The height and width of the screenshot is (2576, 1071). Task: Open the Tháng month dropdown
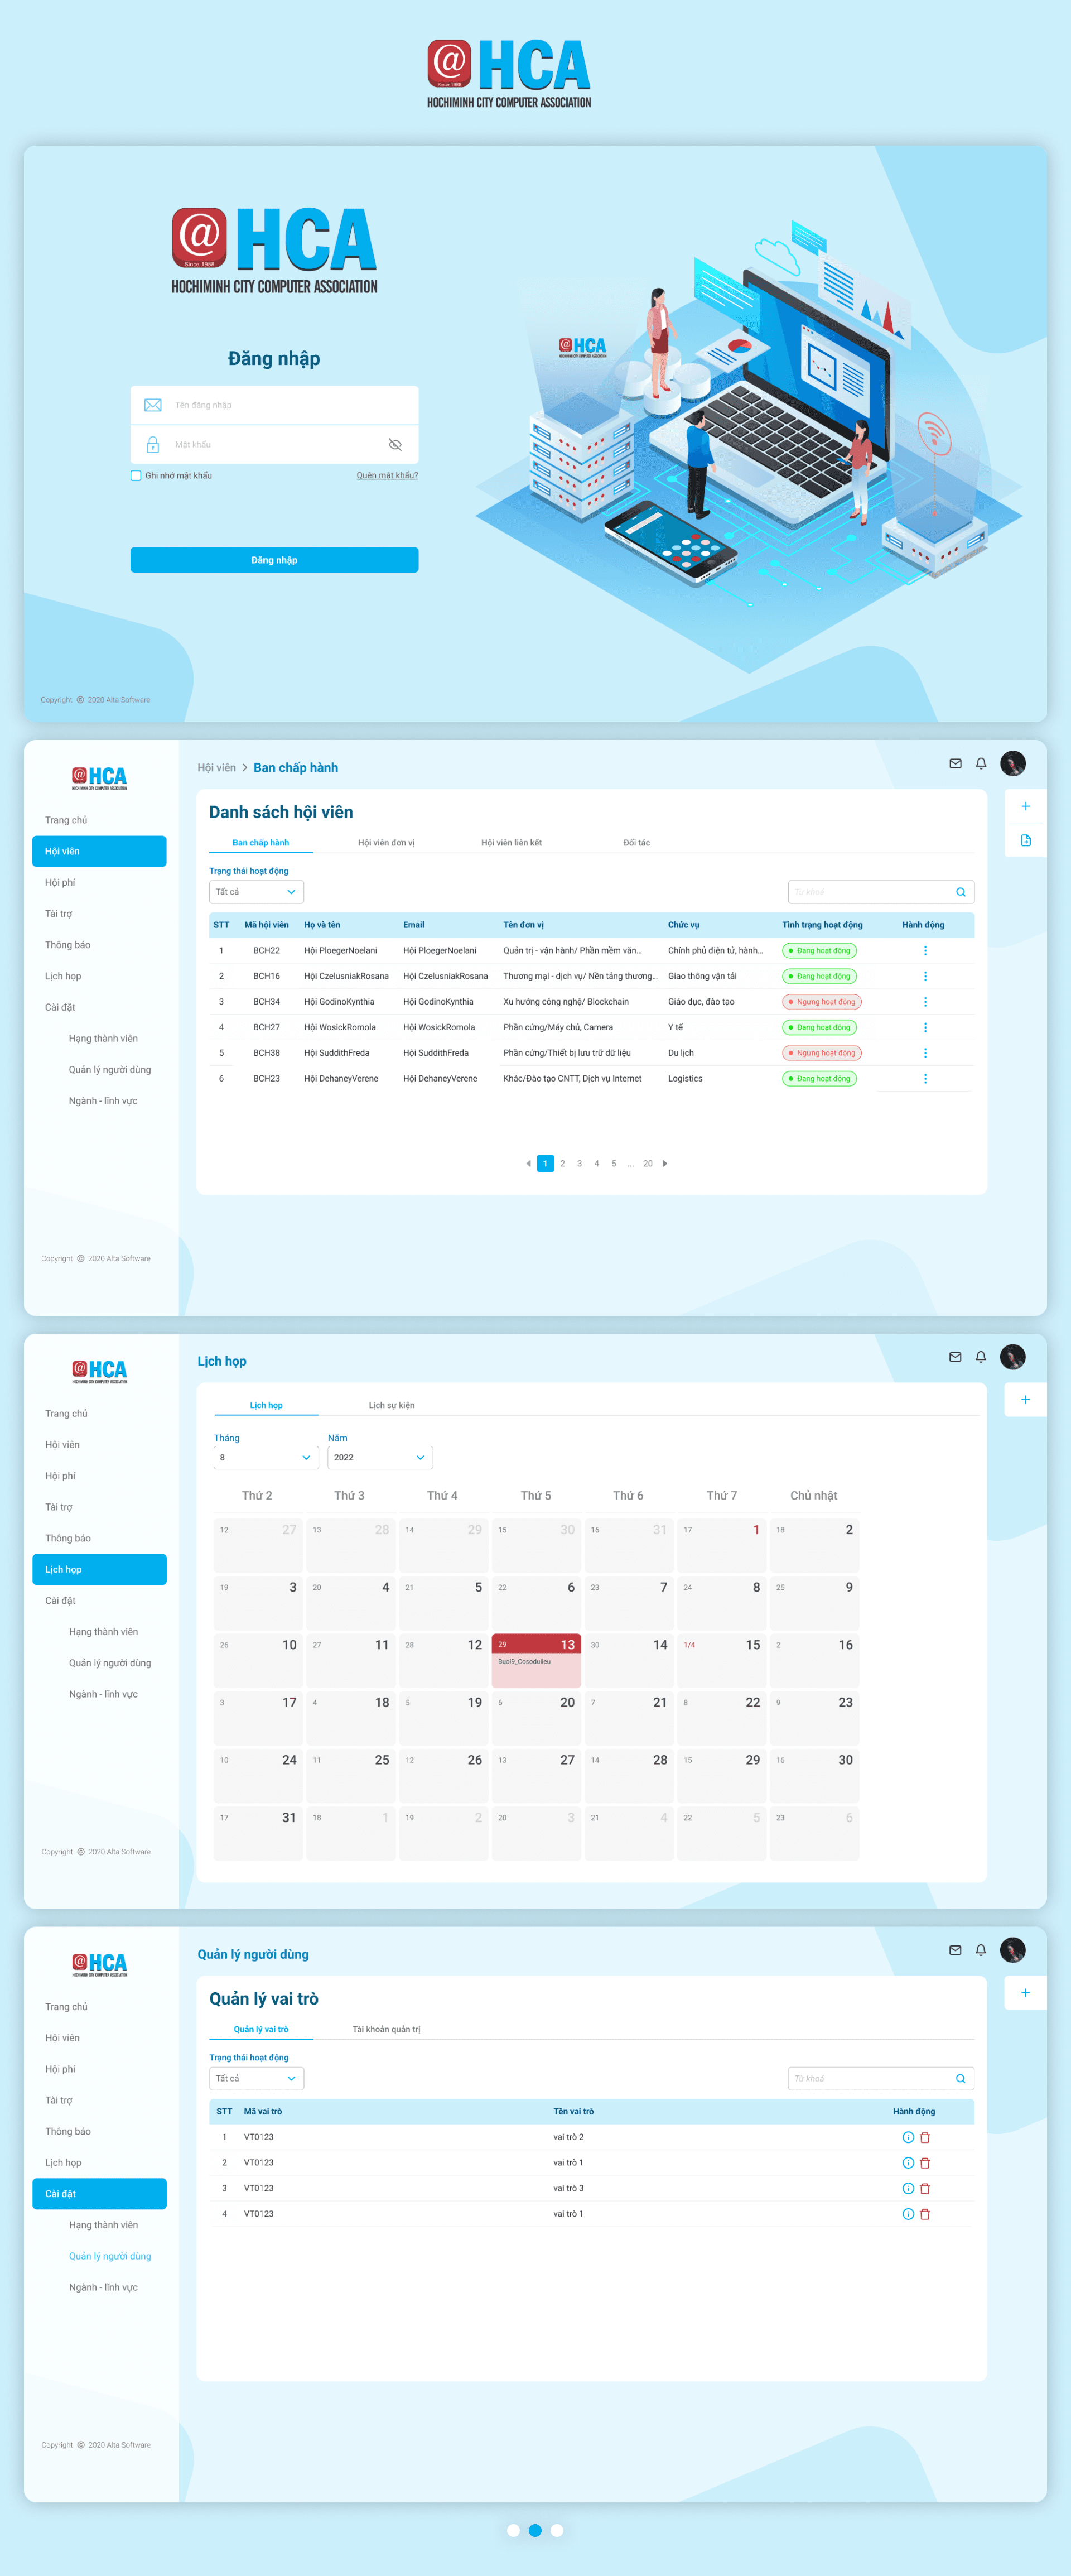pyautogui.click(x=266, y=1458)
